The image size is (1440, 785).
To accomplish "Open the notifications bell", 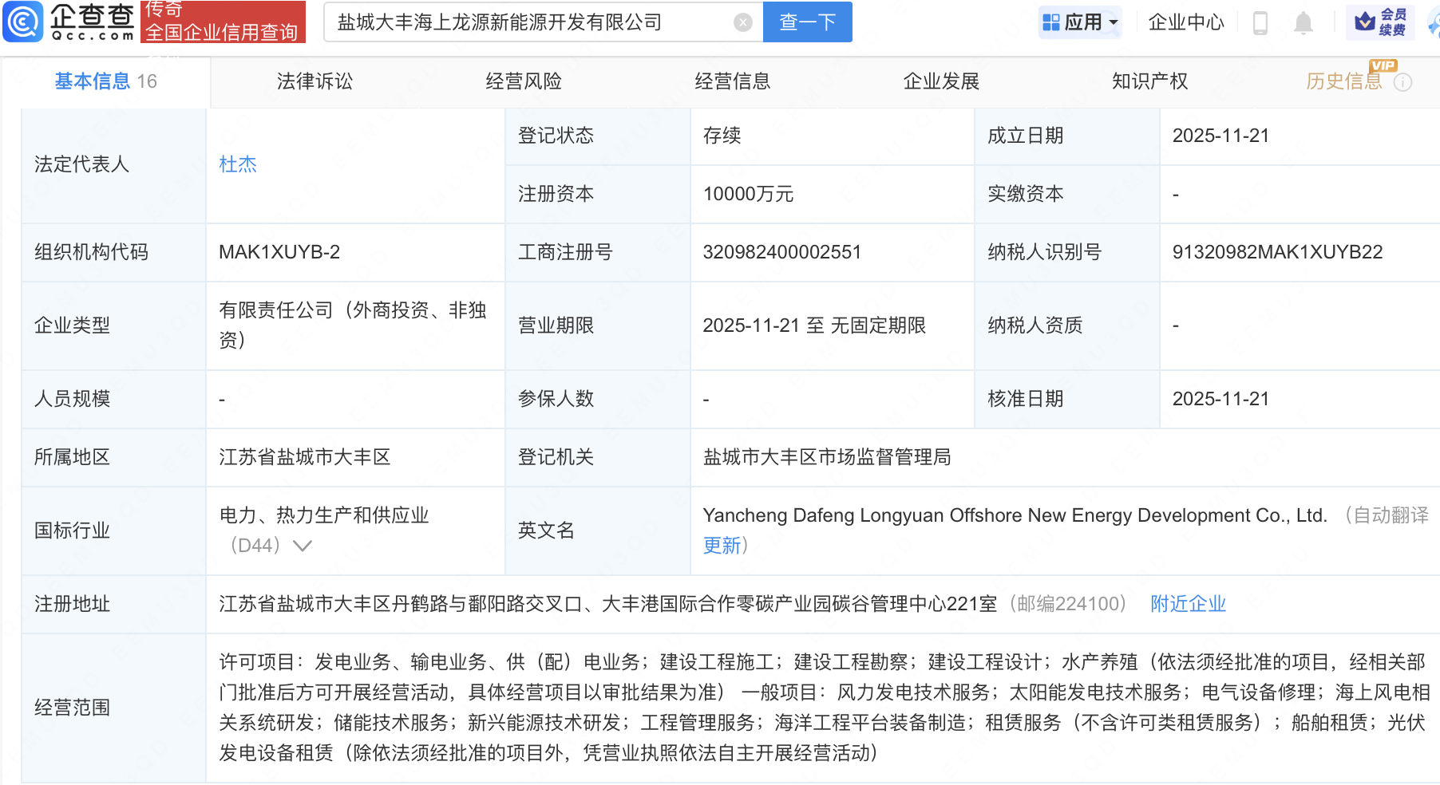I will [x=1303, y=22].
